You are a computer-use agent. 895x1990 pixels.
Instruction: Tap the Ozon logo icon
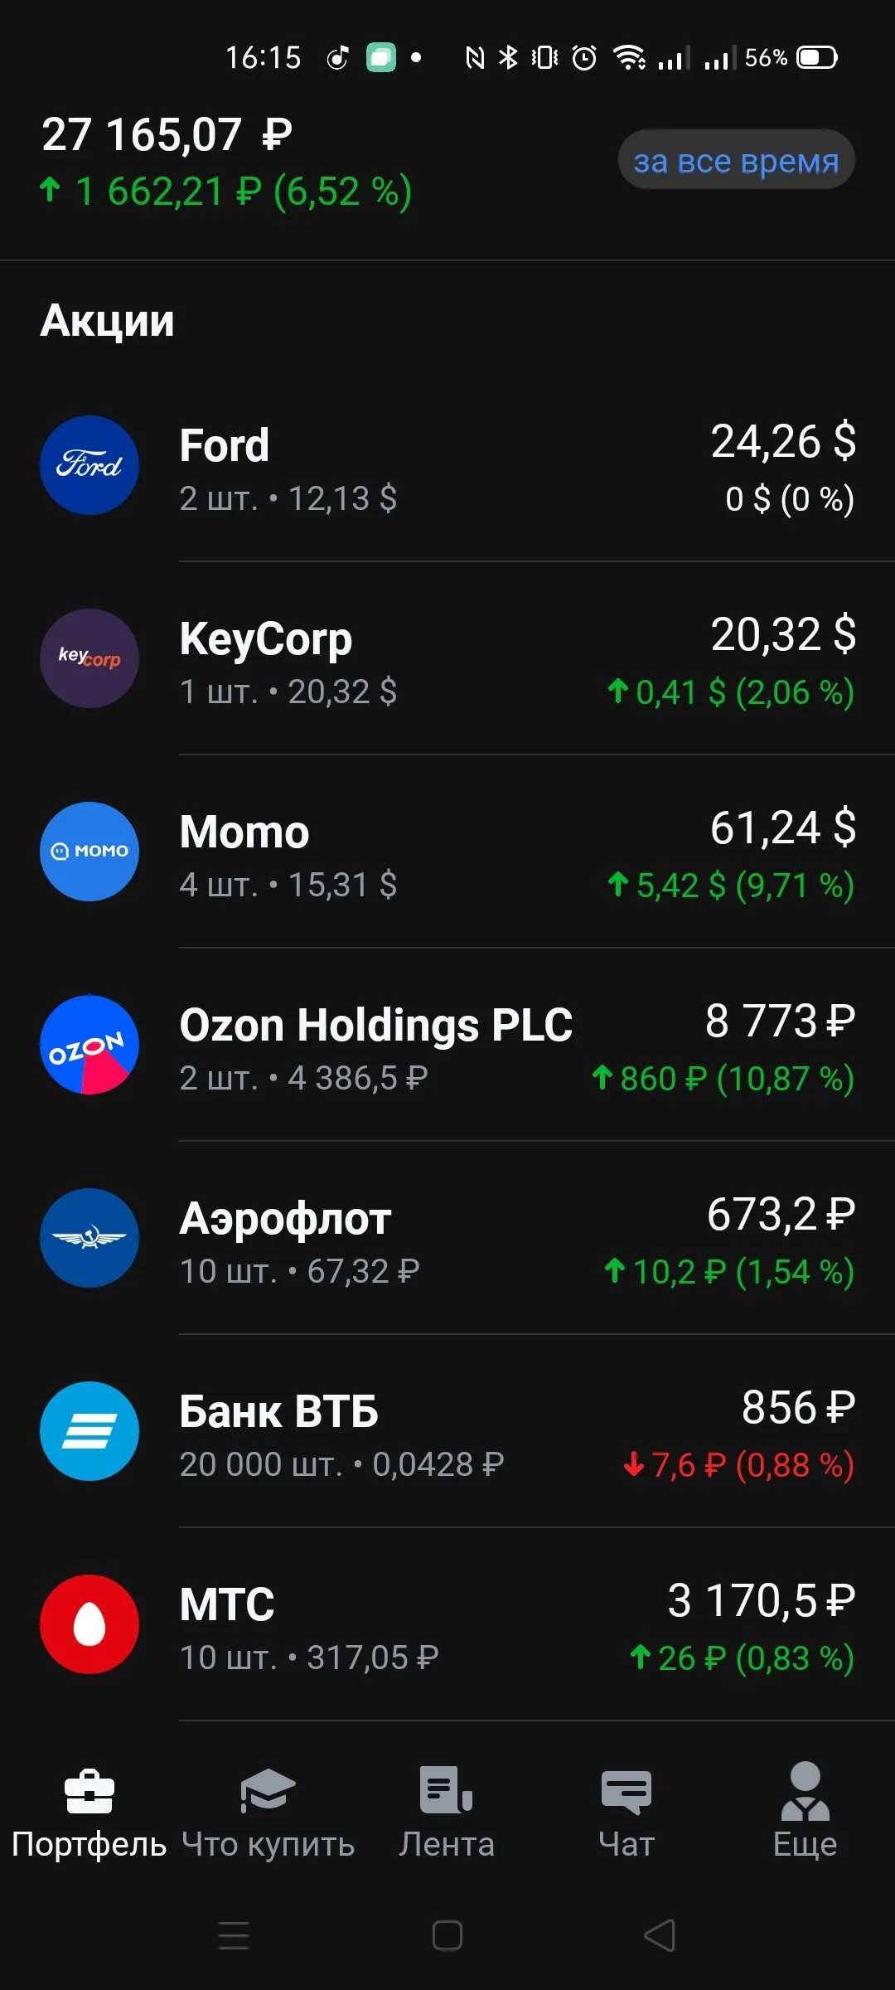point(89,1045)
